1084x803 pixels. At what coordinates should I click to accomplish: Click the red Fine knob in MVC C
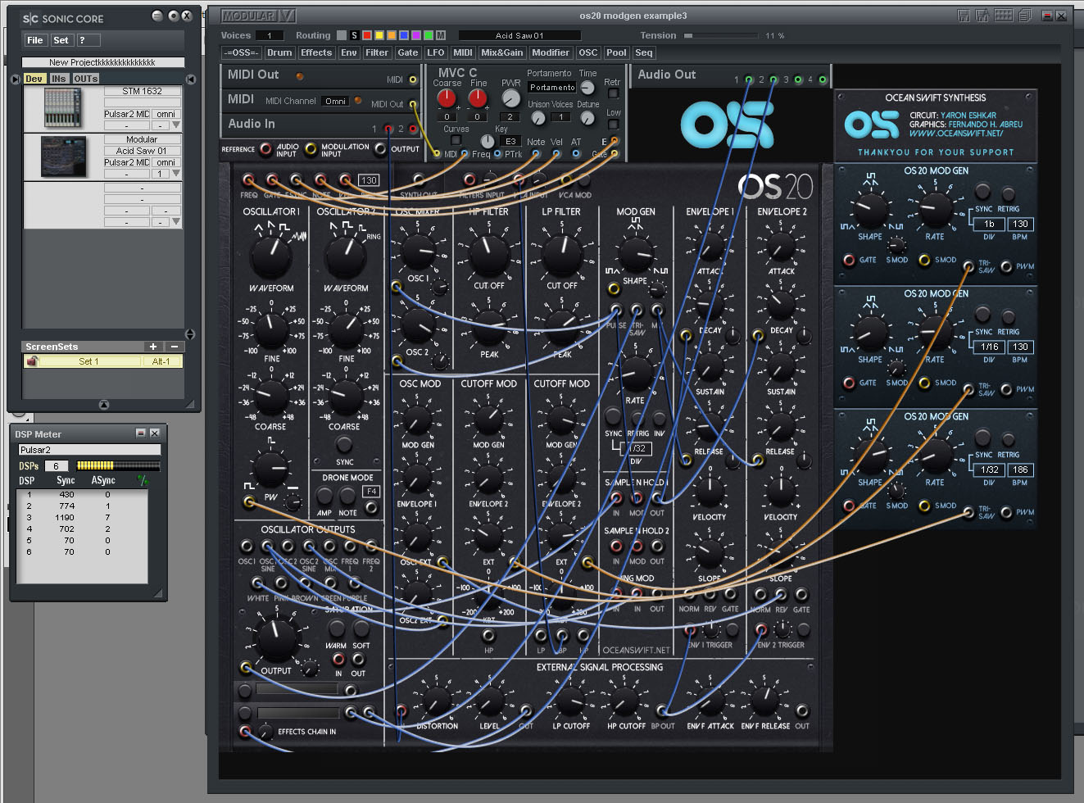(x=478, y=98)
